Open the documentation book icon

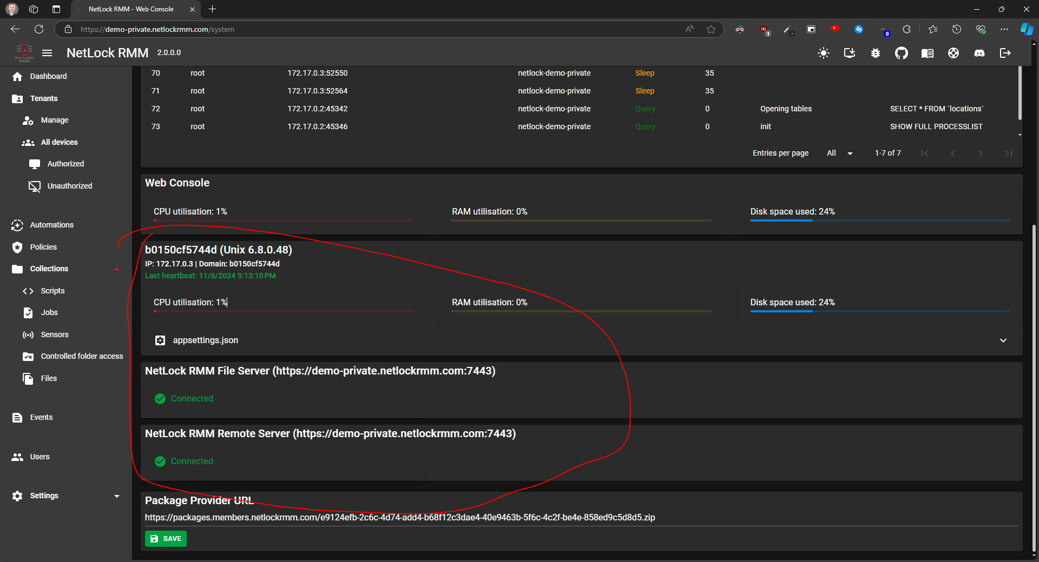pyautogui.click(x=928, y=53)
